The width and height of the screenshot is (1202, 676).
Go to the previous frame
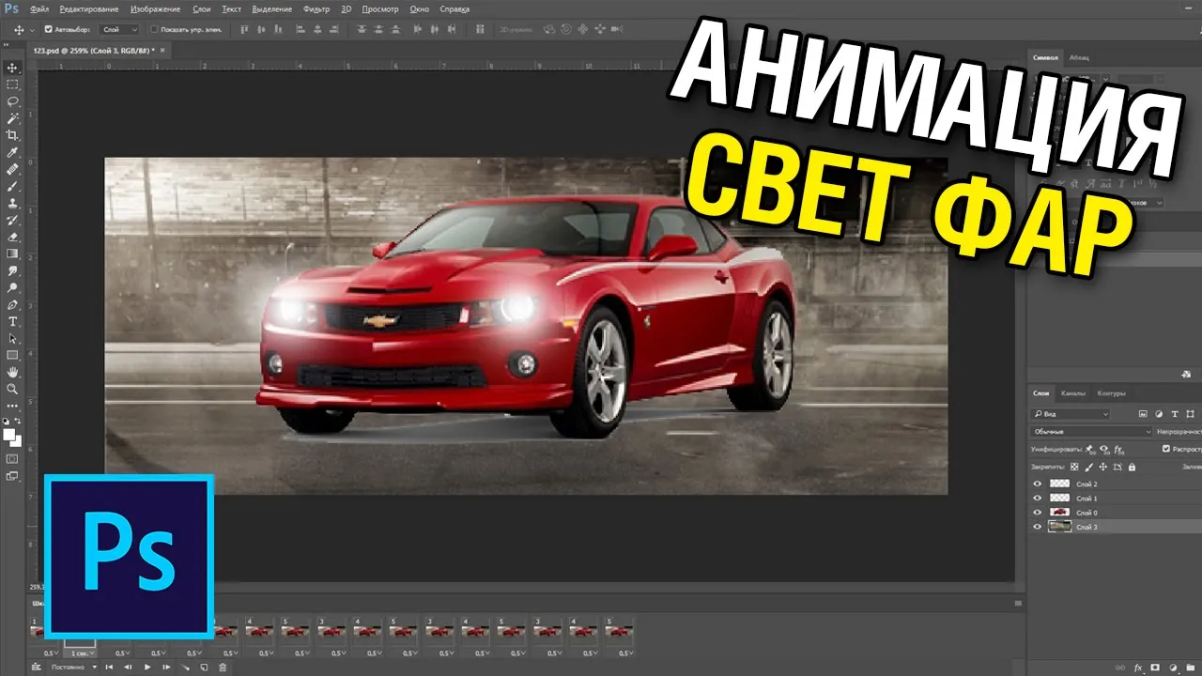tap(128, 667)
